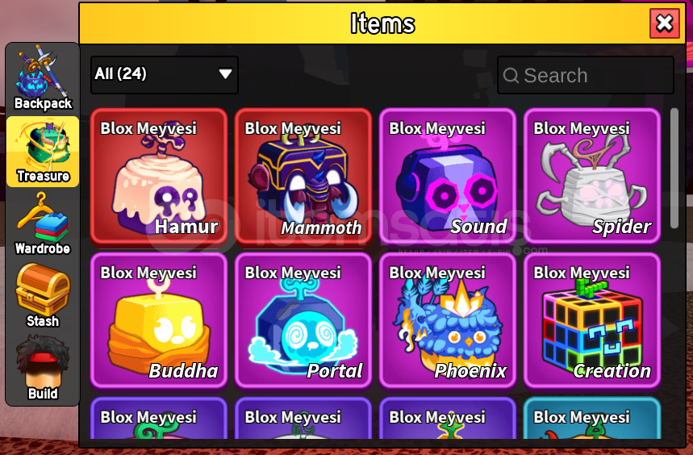Click the items list scrollbar
Screen dimensions: 693x455
[674, 169]
